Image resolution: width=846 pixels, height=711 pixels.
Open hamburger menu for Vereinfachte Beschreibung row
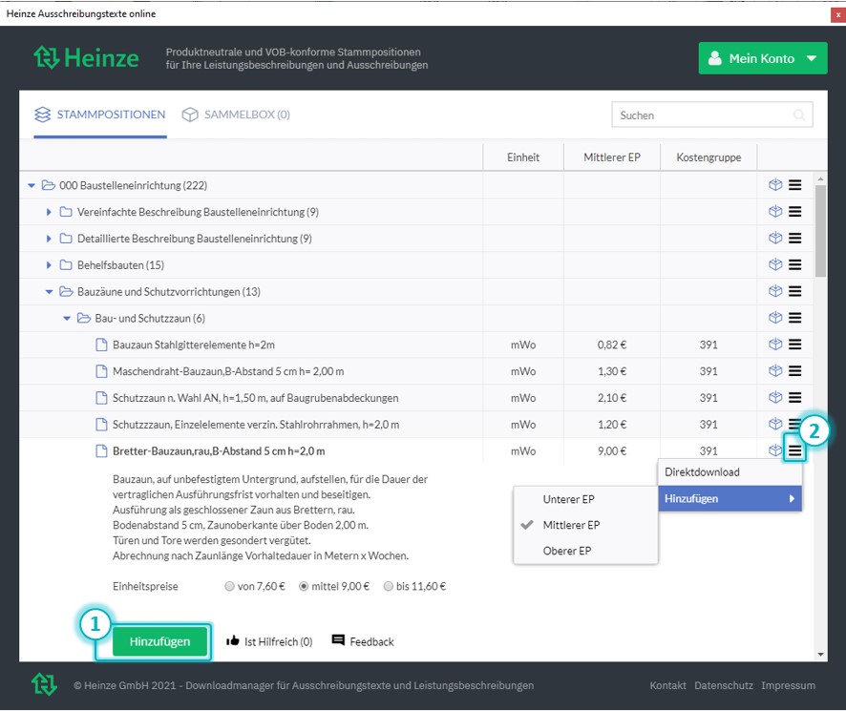point(794,212)
